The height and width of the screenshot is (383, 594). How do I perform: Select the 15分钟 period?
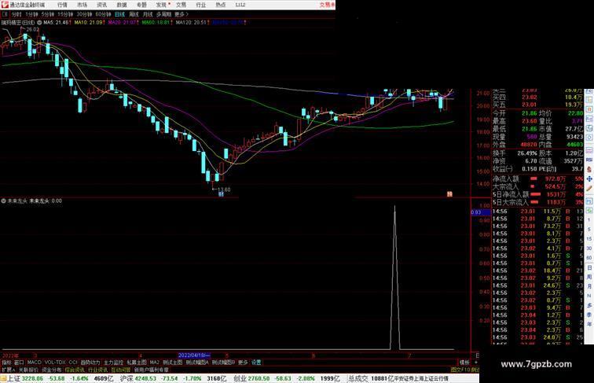click(x=65, y=14)
